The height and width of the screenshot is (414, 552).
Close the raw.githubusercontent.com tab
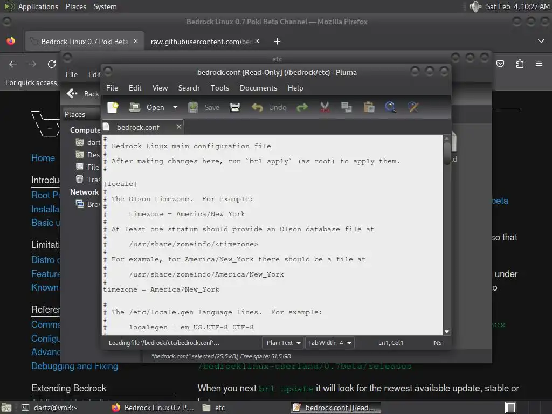coord(257,41)
